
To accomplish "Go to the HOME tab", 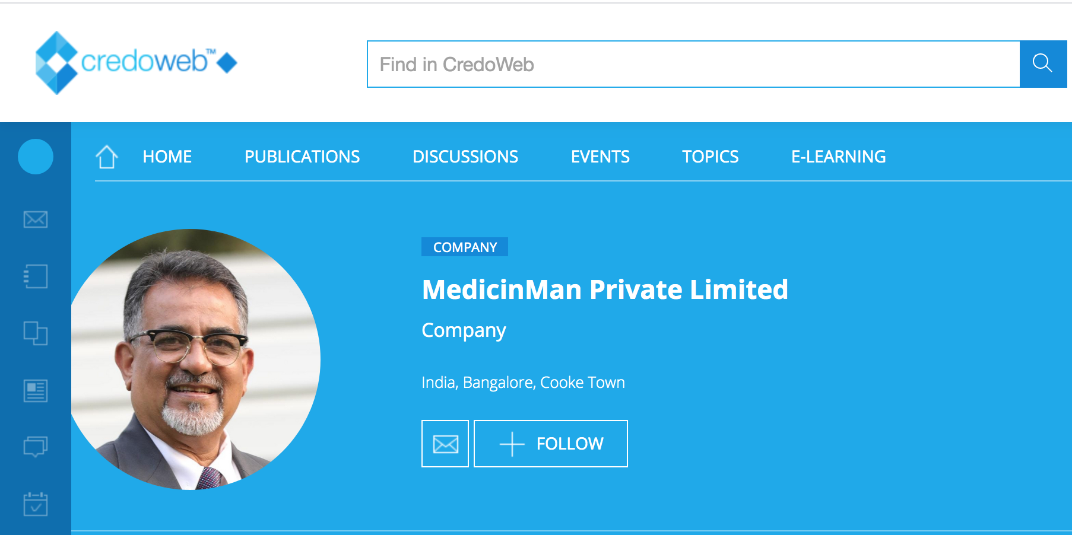I will pyautogui.click(x=167, y=157).
